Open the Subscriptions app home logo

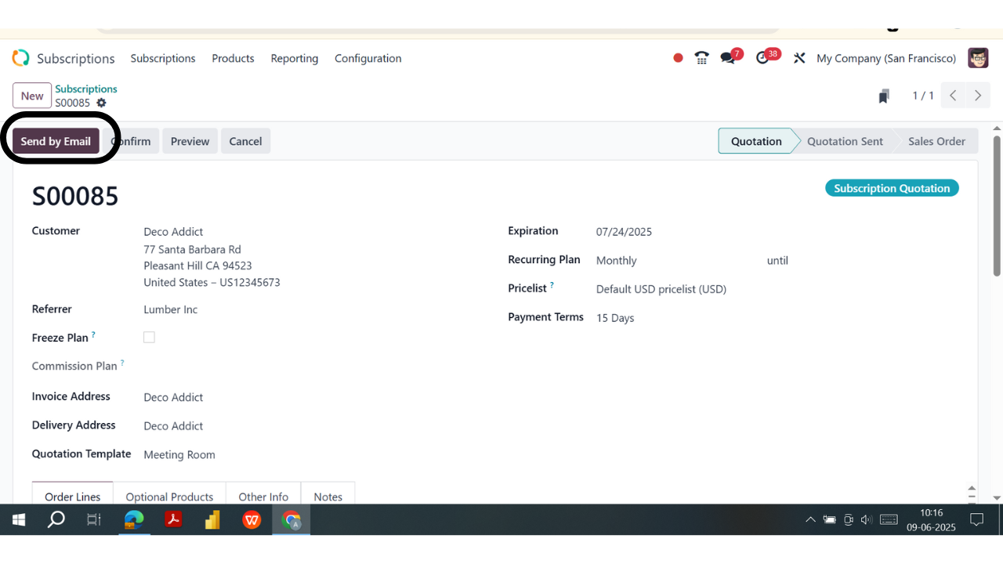[20, 57]
